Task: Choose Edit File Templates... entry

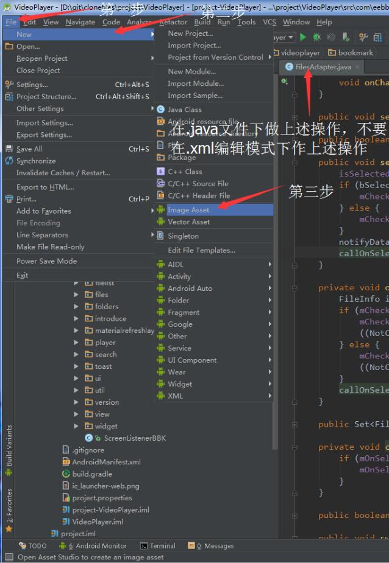Action: tap(214, 250)
